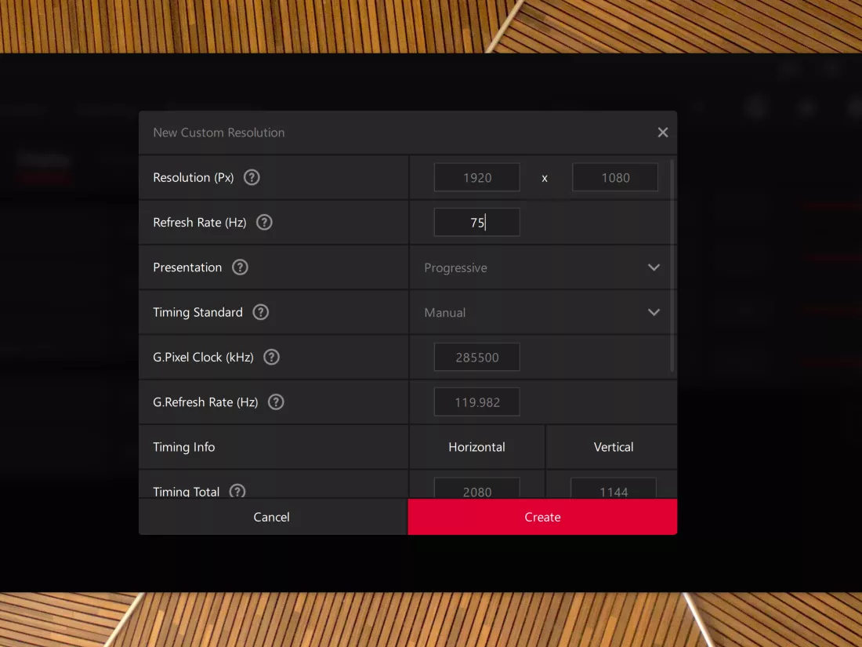Click the Horizontal column header
Viewport: 862px width, 647px height.
coord(476,447)
